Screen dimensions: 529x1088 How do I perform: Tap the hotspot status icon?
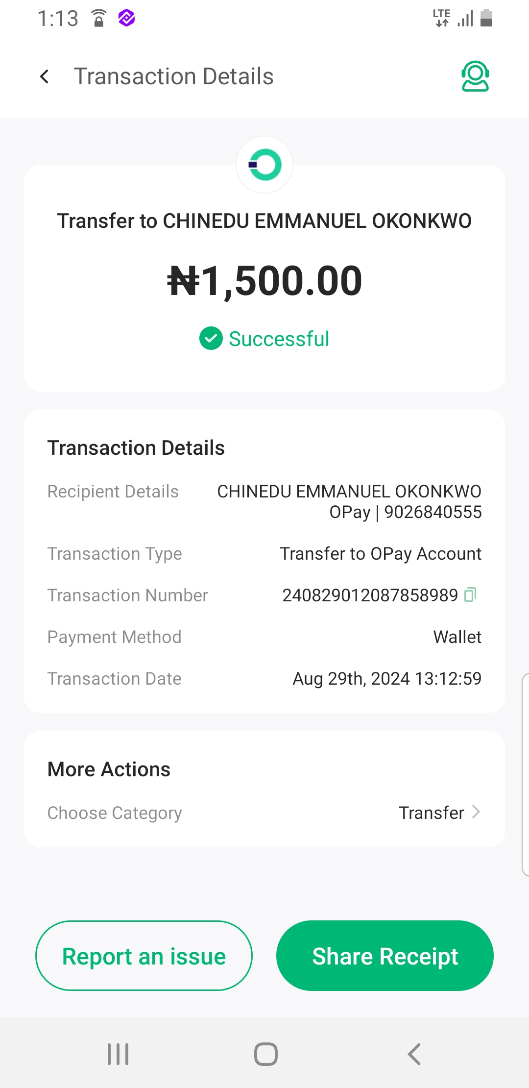(x=98, y=19)
